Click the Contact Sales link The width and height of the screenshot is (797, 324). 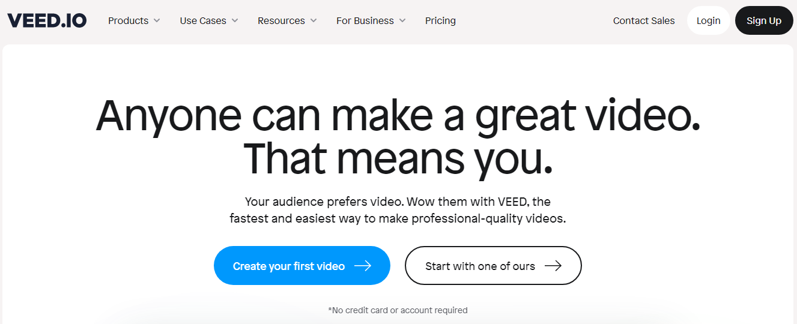644,20
